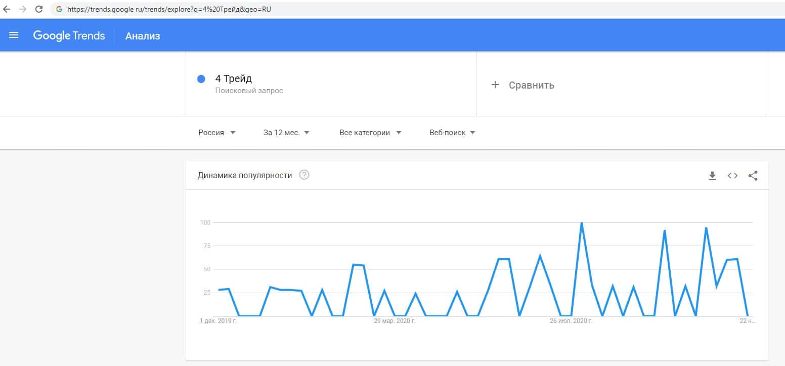Click the forward navigation arrow
The width and height of the screenshot is (785, 366).
pos(23,9)
